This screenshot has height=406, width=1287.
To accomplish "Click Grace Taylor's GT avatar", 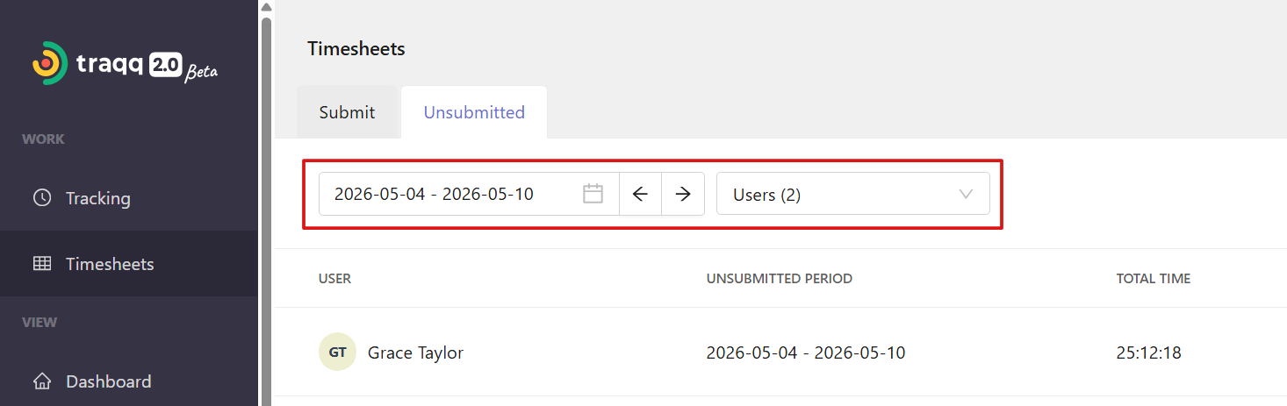I will (337, 353).
